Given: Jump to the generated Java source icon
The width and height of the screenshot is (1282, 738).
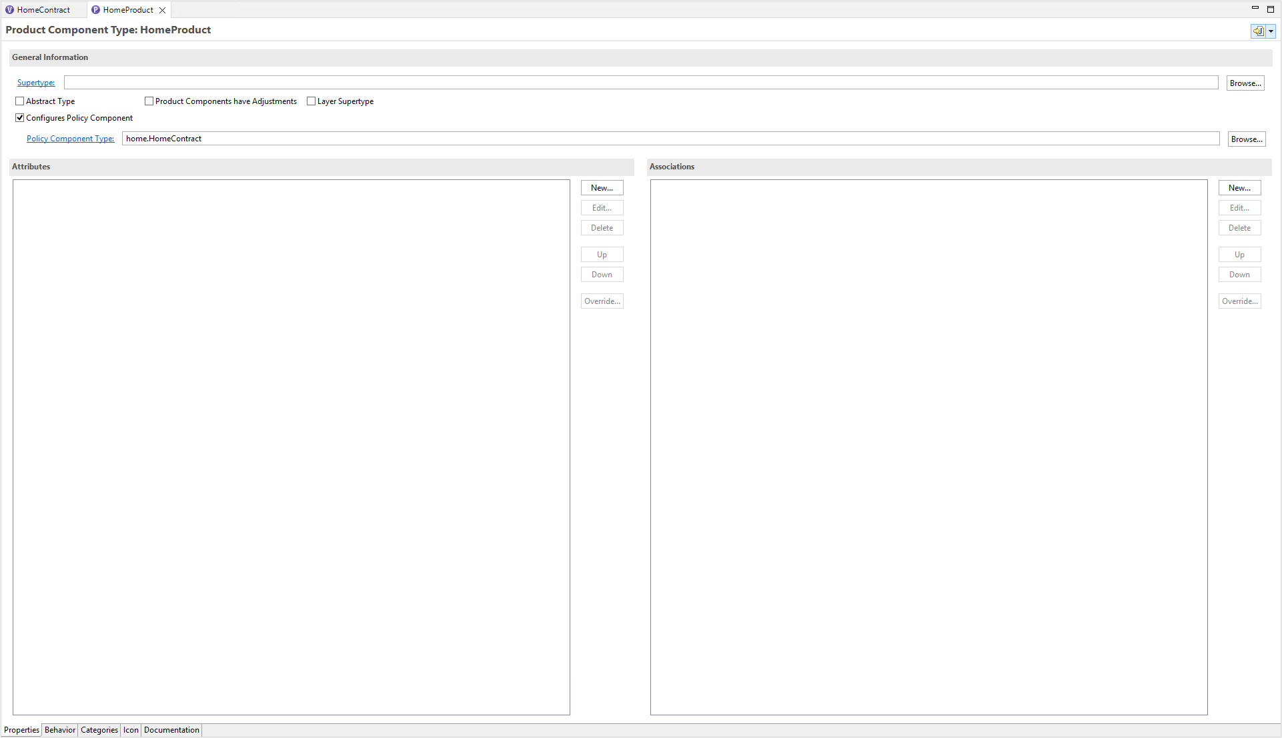Looking at the screenshot, I should pos(1257,31).
